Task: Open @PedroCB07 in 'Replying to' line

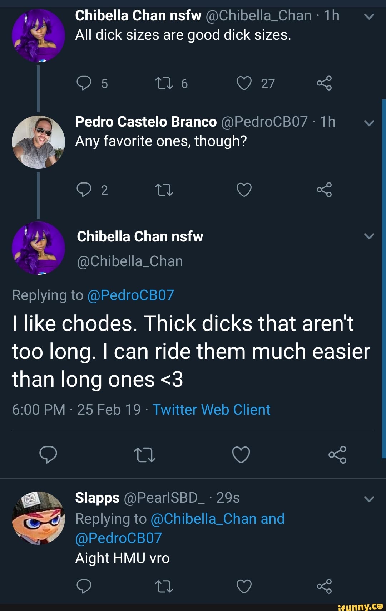Action: pos(130,295)
